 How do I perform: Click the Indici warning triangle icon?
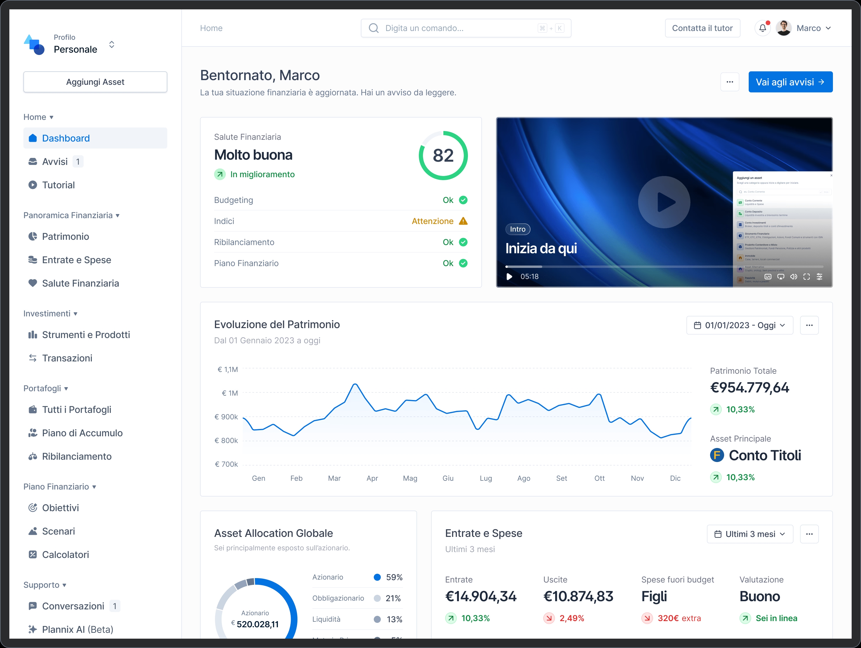pos(463,221)
